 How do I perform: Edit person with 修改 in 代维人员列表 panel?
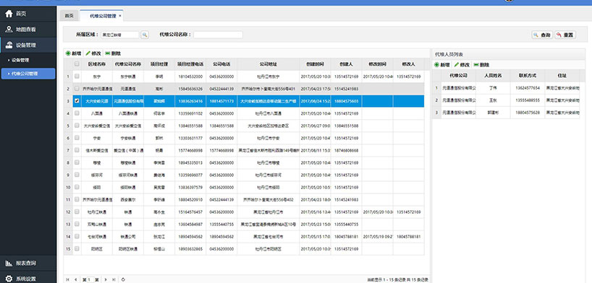[462, 65]
